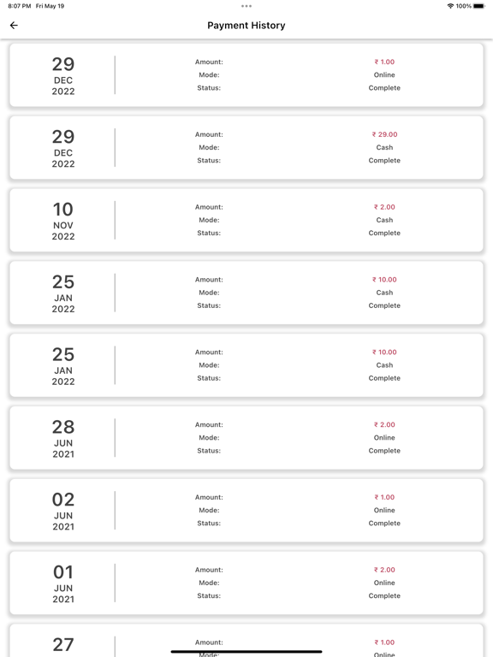Tap the 8:07 PM clock
This screenshot has width=493, height=657.
click(20, 6)
